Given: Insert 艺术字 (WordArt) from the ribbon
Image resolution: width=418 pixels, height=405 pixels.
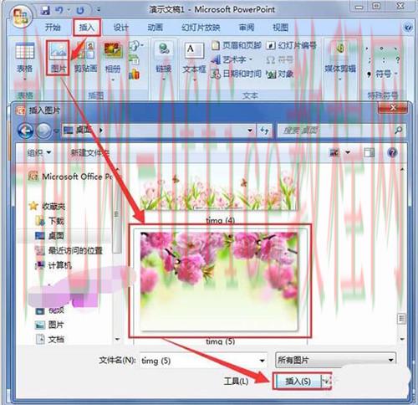Looking at the screenshot, I should (232, 59).
